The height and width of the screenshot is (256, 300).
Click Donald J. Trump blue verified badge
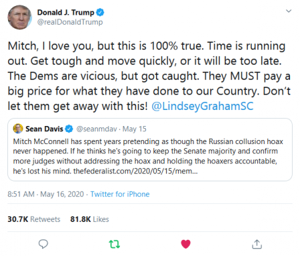(x=100, y=12)
